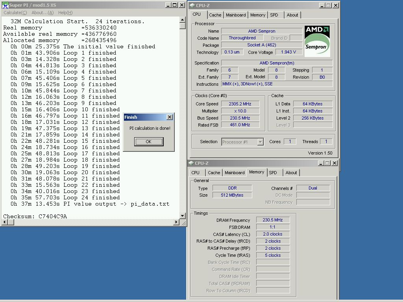Switch to Mainboard tab in top CPU-Z
The width and height of the screenshot is (403, 302).
[236, 15]
